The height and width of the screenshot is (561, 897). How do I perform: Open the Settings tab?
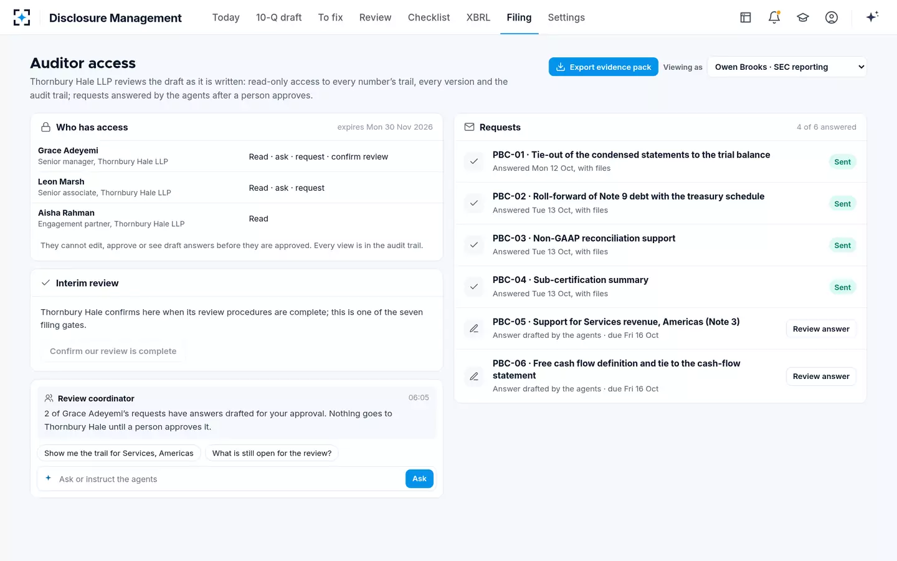[x=566, y=17]
